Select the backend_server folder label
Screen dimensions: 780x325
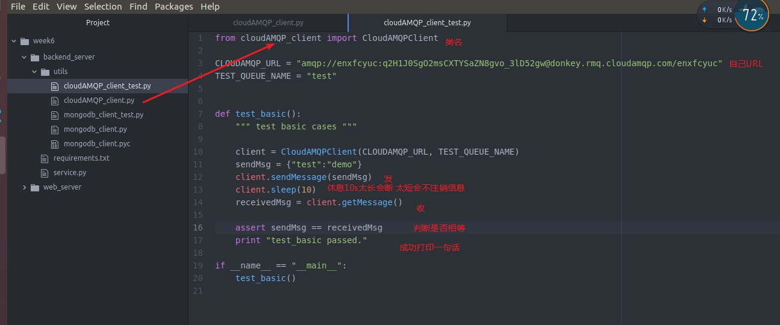click(x=69, y=57)
